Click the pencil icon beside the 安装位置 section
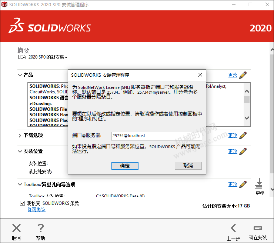The width and height of the screenshot is (274, 243). pos(243,152)
